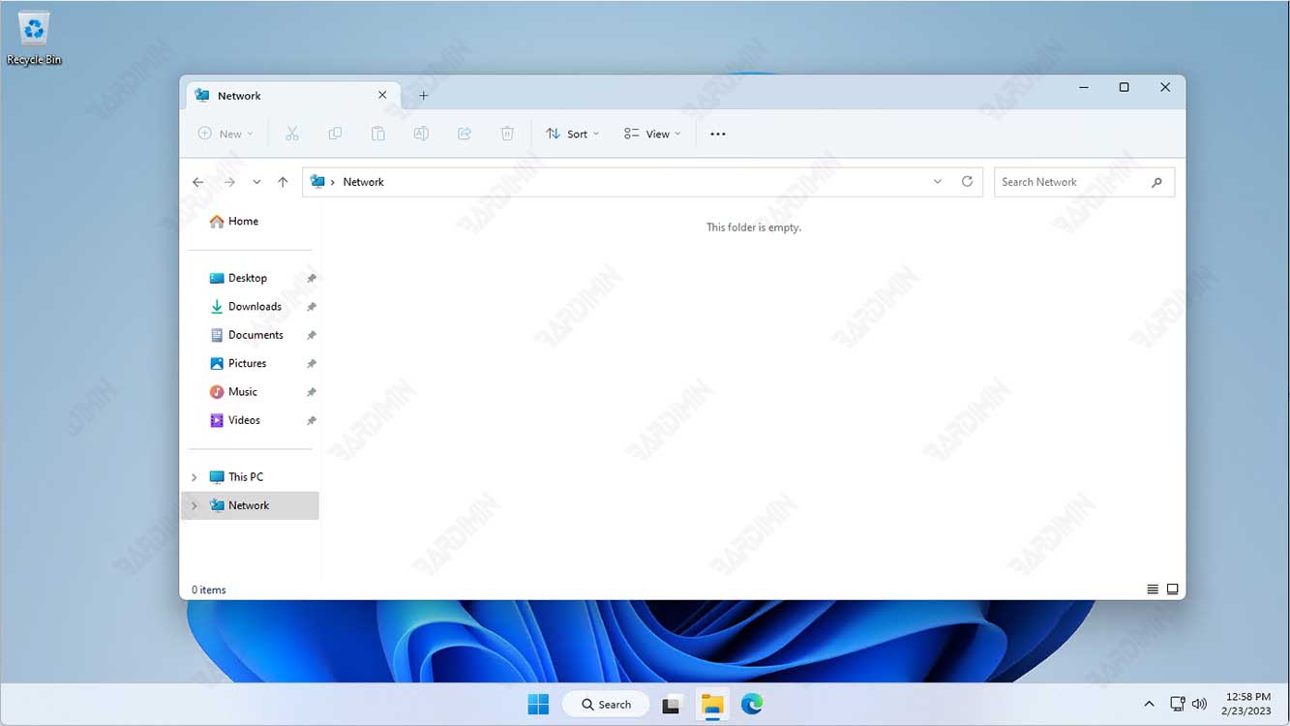Viewport: 1290px width, 726px height.
Task: Click the Share icon in toolbar
Action: click(465, 134)
